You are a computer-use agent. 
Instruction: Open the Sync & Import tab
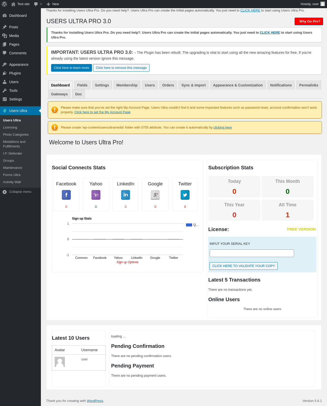[193, 85]
